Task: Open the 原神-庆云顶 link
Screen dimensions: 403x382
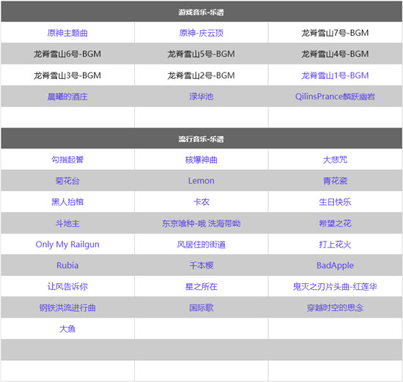Action: (x=202, y=33)
